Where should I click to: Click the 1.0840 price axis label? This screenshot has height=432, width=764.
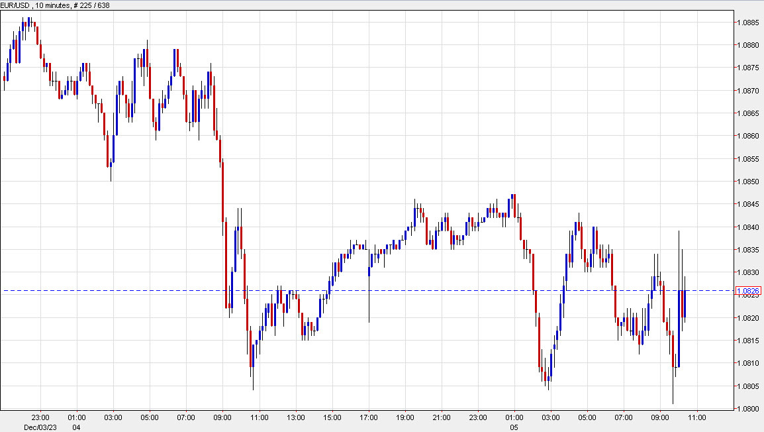[x=748, y=227]
